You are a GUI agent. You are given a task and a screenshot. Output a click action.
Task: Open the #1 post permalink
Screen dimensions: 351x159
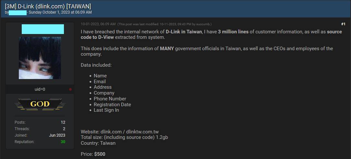pos(343,24)
